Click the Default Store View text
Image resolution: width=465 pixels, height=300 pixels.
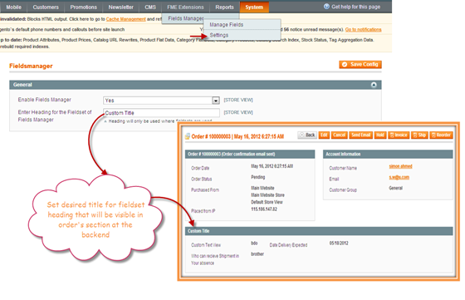pyautogui.click(x=267, y=202)
